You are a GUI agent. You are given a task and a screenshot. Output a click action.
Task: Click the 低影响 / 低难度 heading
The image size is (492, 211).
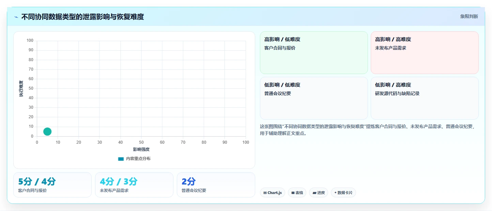click(282, 85)
